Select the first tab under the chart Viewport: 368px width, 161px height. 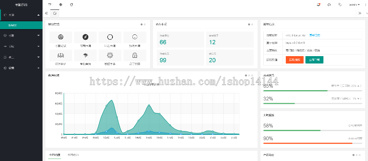click(x=54, y=155)
